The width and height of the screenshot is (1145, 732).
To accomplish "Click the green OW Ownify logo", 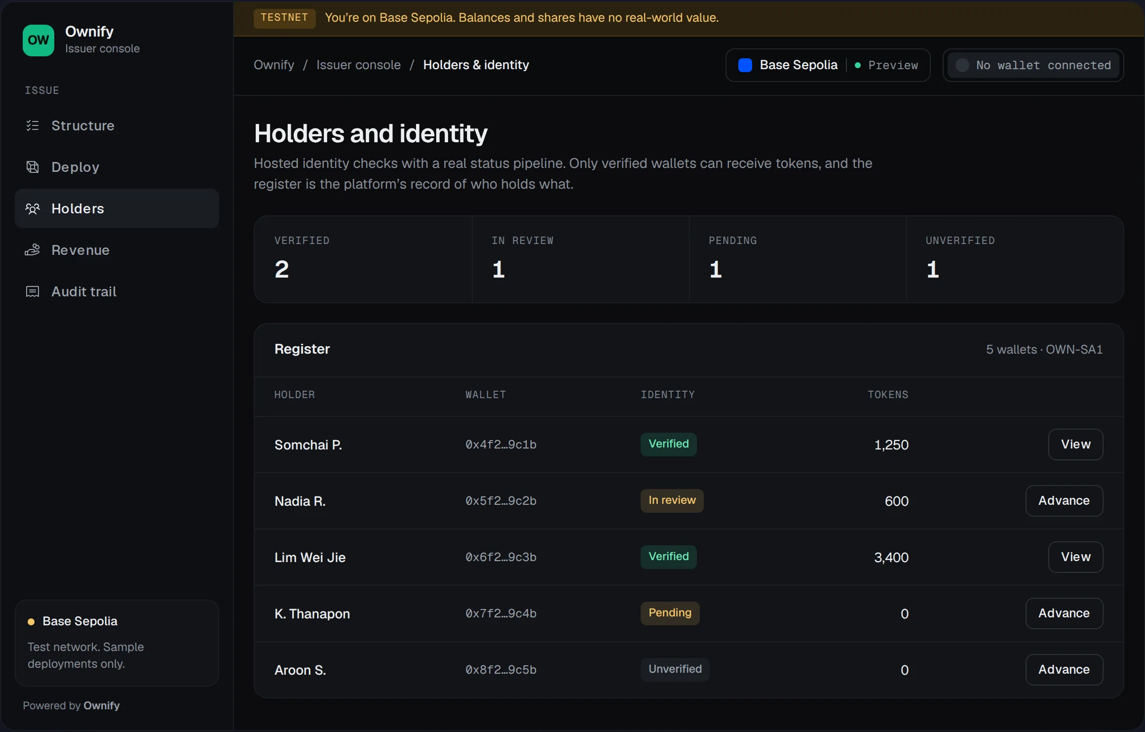I will click(x=38, y=41).
